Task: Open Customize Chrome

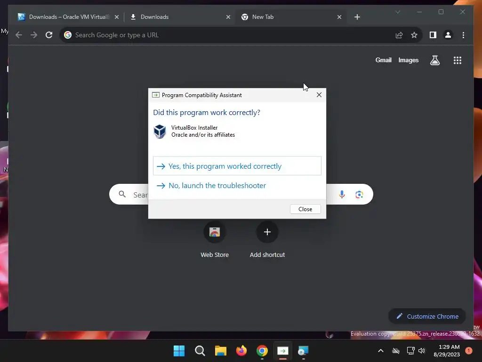Action: (427, 316)
